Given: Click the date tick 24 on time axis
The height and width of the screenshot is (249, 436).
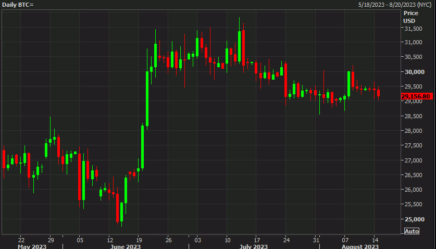Looking at the screenshot, I should [286, 240].
